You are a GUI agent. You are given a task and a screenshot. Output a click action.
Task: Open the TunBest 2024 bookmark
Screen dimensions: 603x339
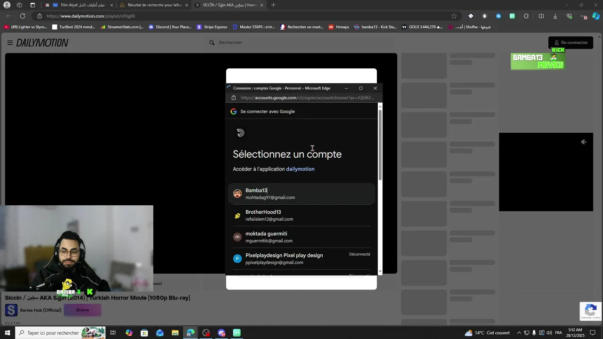coord(73,27)
